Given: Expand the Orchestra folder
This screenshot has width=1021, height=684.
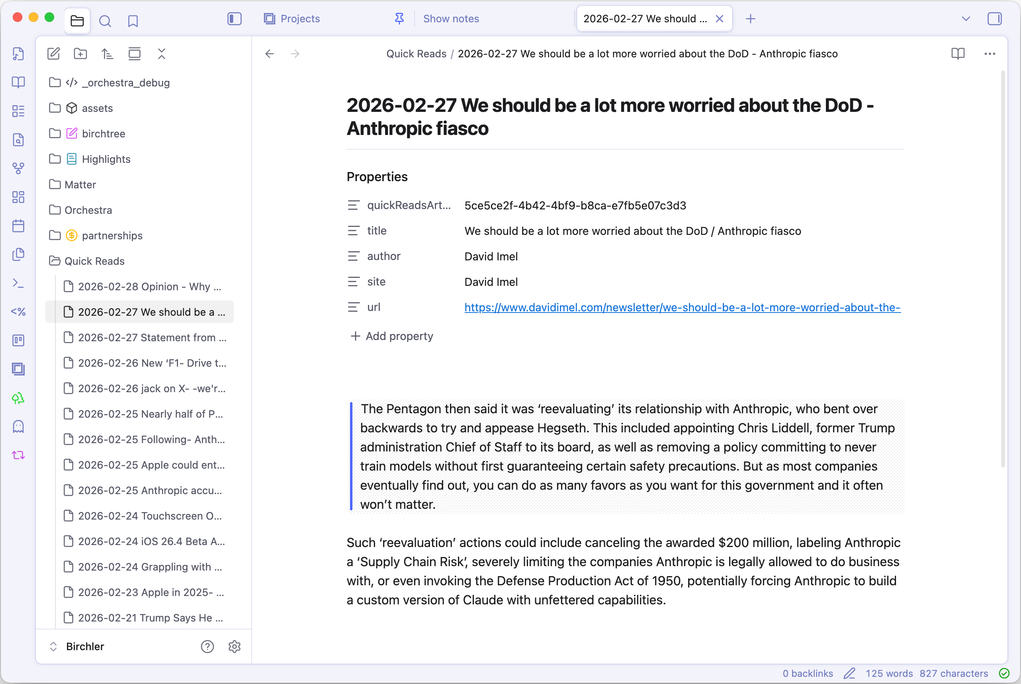Looking at the screenshot, I should pyautogui.click(x=140, y=210).
